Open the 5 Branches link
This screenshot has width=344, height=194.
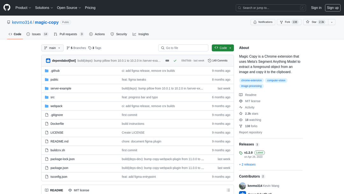pos(76,48)
